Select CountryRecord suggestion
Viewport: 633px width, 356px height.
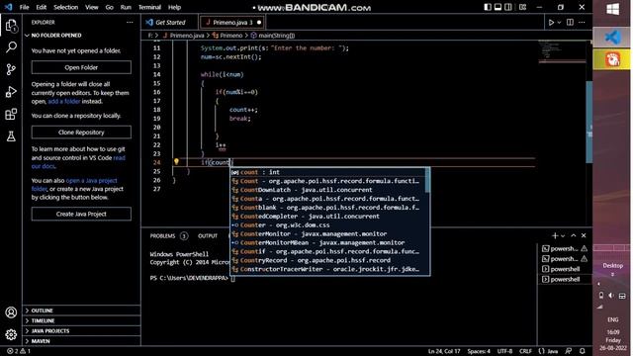tap(328, 260)
